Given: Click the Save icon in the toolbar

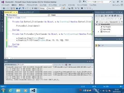Looking at the screenshot, I should [17, 8].
